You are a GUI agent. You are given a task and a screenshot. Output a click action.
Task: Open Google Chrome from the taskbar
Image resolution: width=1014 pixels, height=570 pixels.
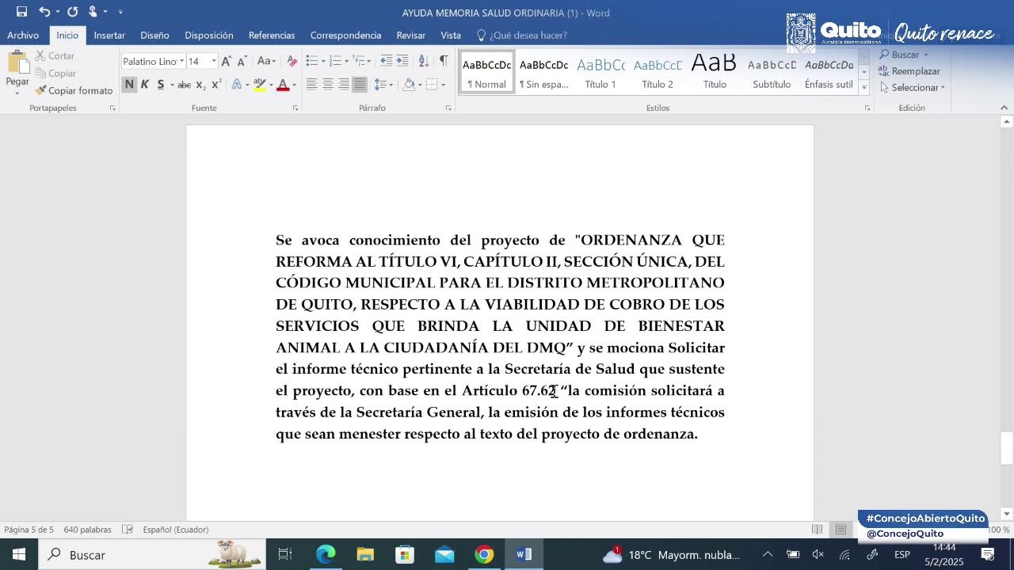pos(484,554)
